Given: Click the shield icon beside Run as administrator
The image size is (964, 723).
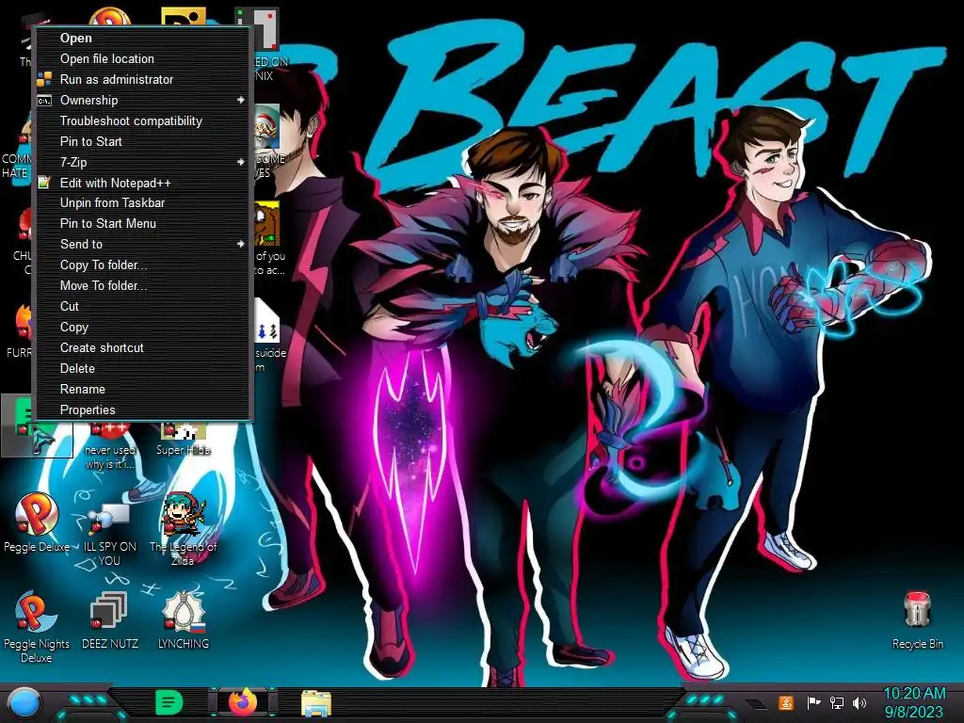Looking at the screenshot, I should (44, 79).
